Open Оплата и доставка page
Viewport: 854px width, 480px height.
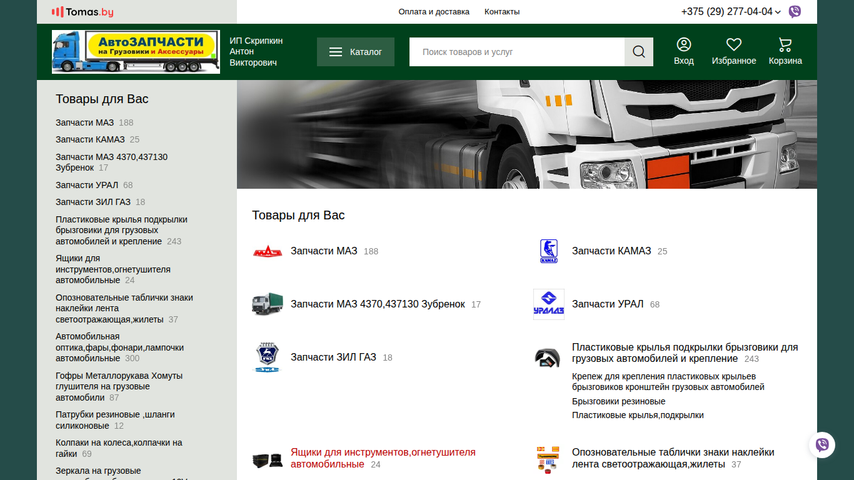click(x=434, y=12)
